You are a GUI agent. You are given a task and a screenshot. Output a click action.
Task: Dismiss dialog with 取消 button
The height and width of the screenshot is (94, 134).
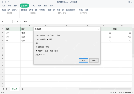94,61
